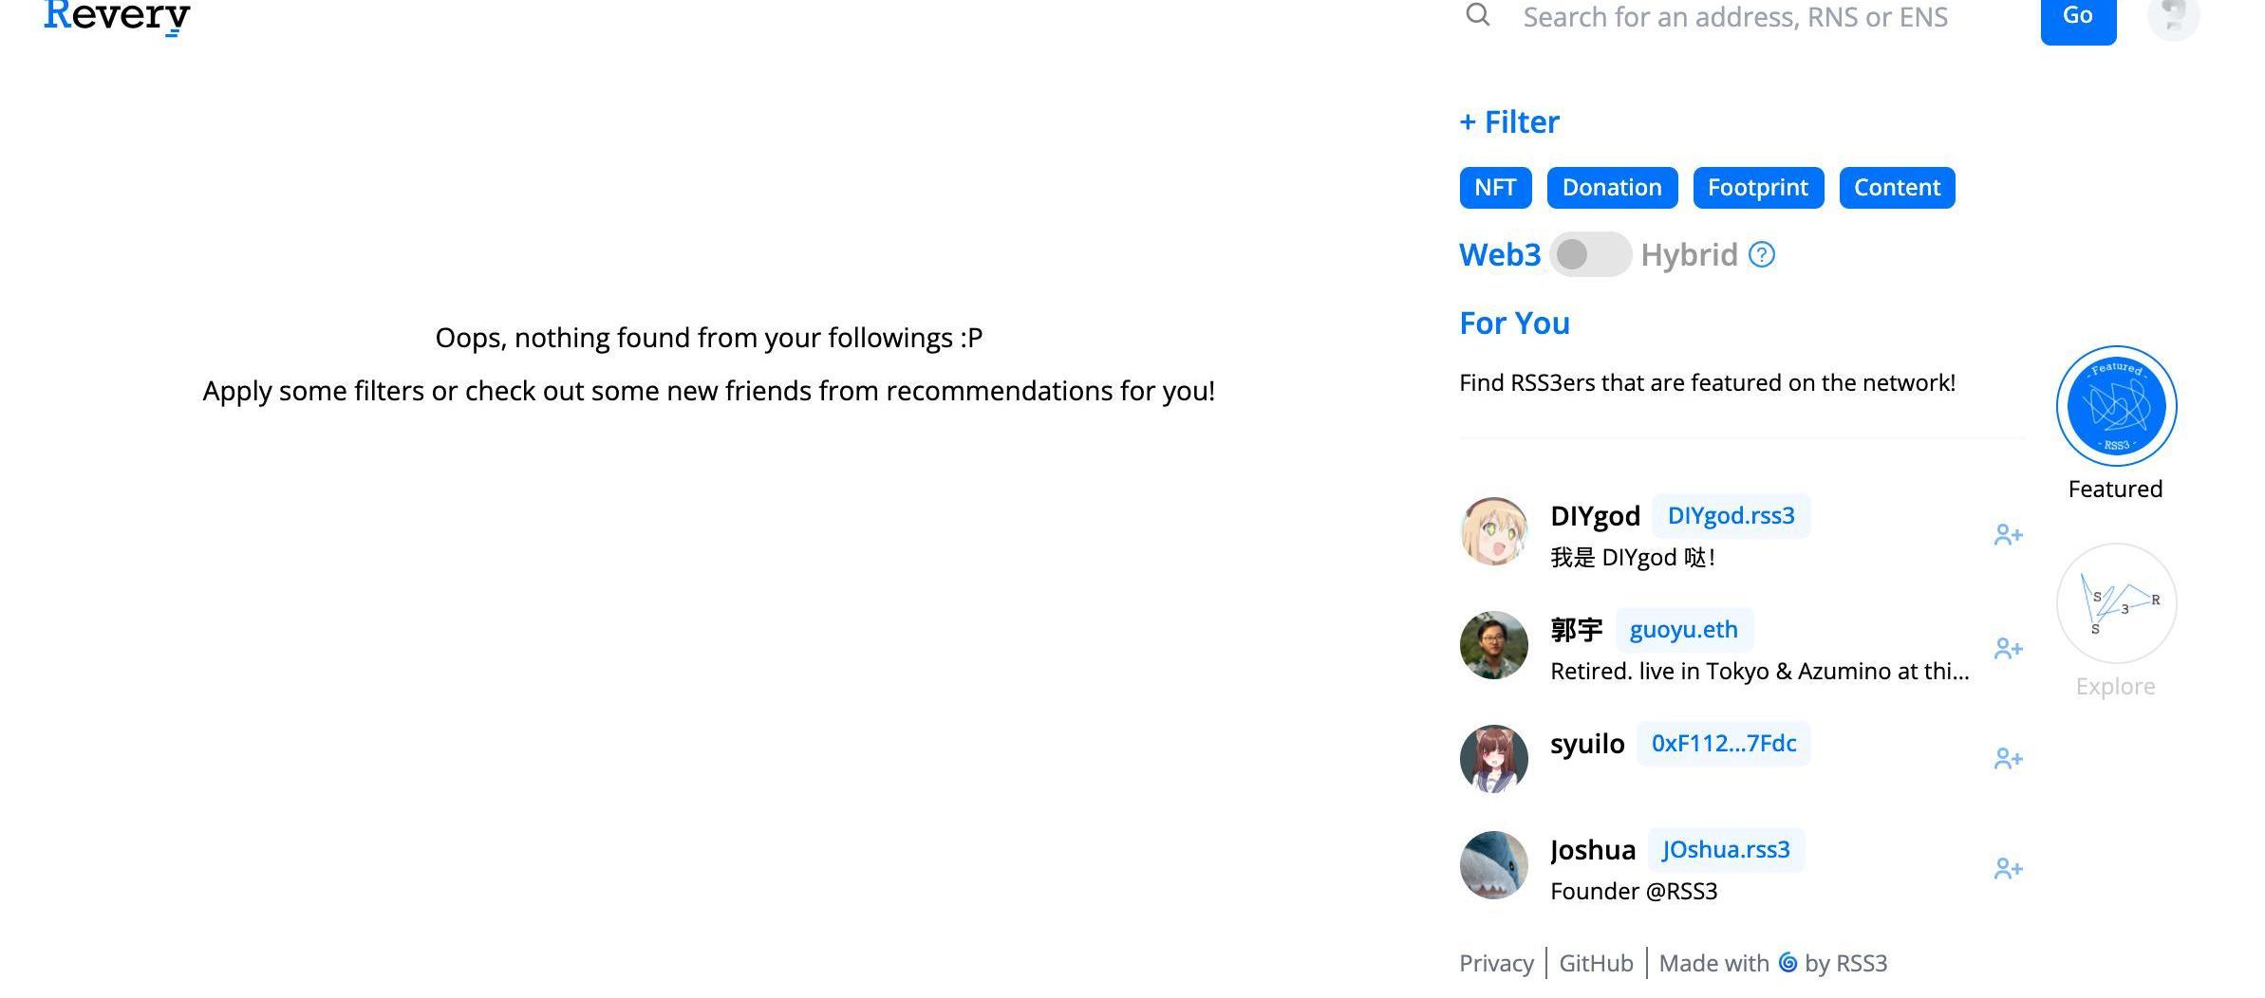Open the GitHub footer link

click(1596, 964)
